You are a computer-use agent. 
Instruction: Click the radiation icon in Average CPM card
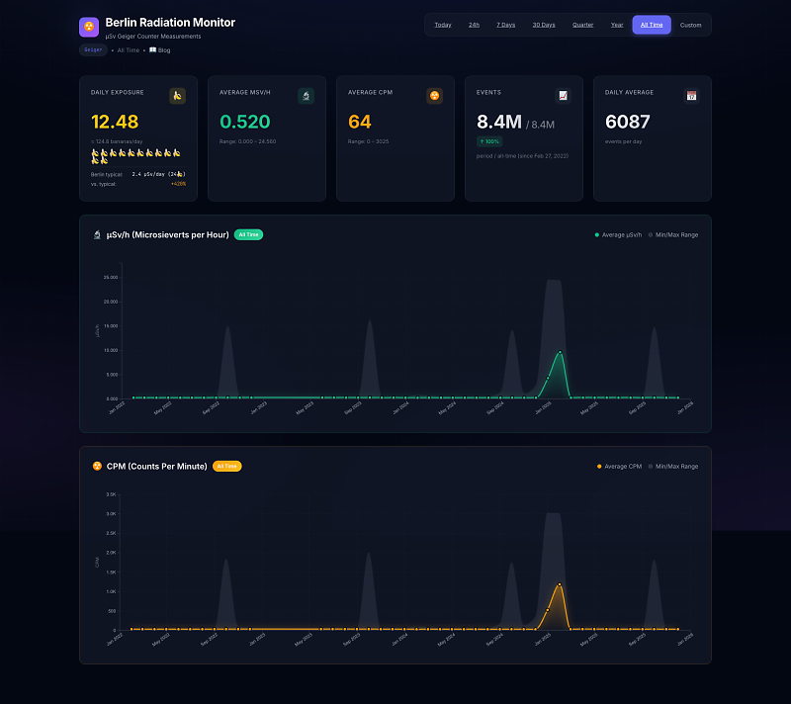[434, 96]
